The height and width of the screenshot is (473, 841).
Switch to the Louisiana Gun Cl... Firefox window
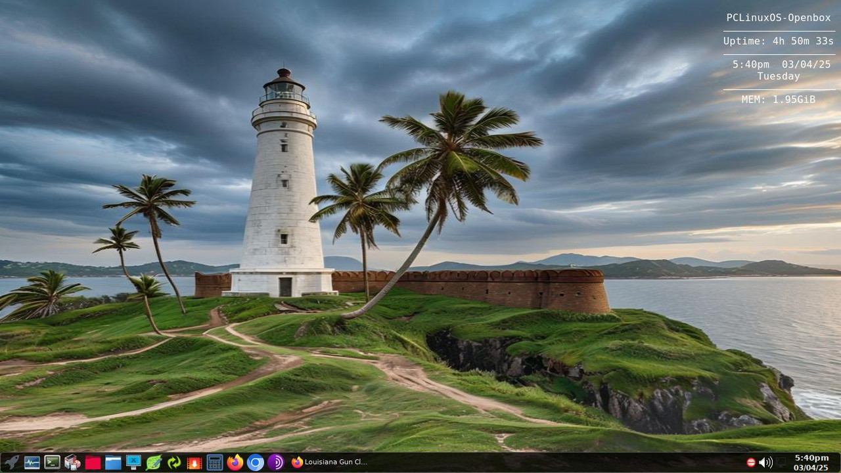pyautogui.click(x=330, y=462)
